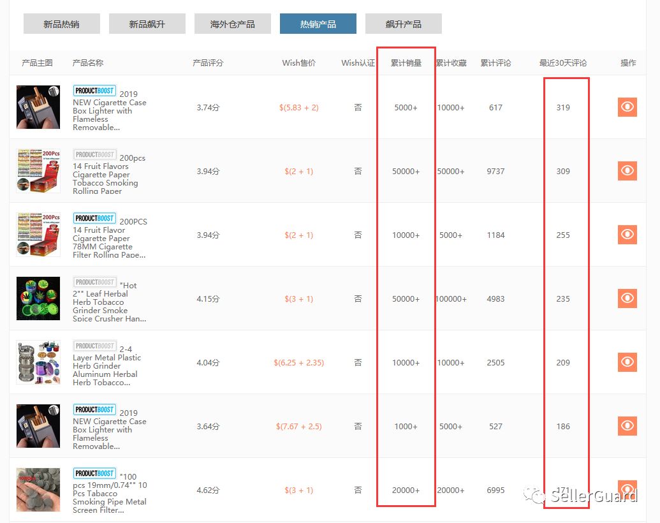Click price $(6.25 + 2.35)

(299, 362)
